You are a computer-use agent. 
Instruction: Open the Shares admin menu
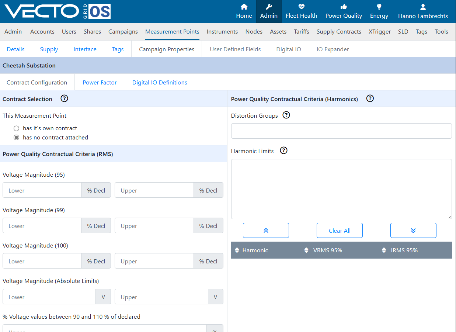[x=92, y=32]
